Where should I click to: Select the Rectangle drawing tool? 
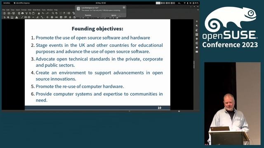[x=26, y=17]
